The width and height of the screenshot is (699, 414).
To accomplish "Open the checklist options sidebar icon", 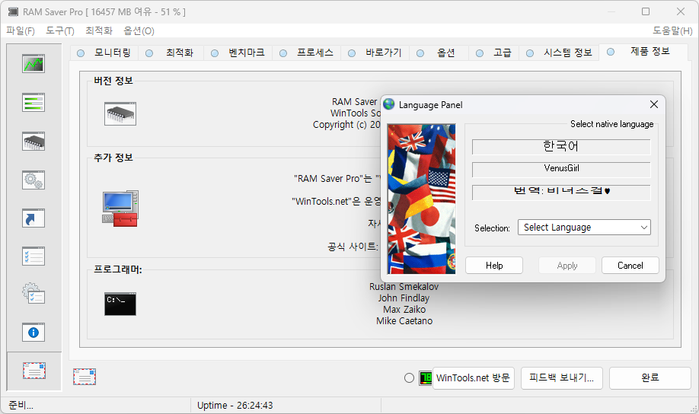I will tap(34, 256).
